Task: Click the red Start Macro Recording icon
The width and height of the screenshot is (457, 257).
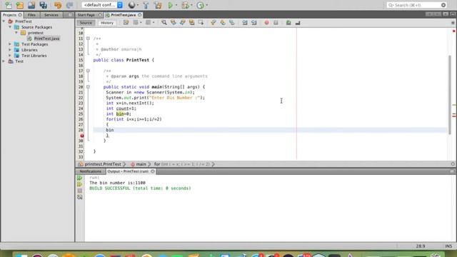Action: point(266,23)
